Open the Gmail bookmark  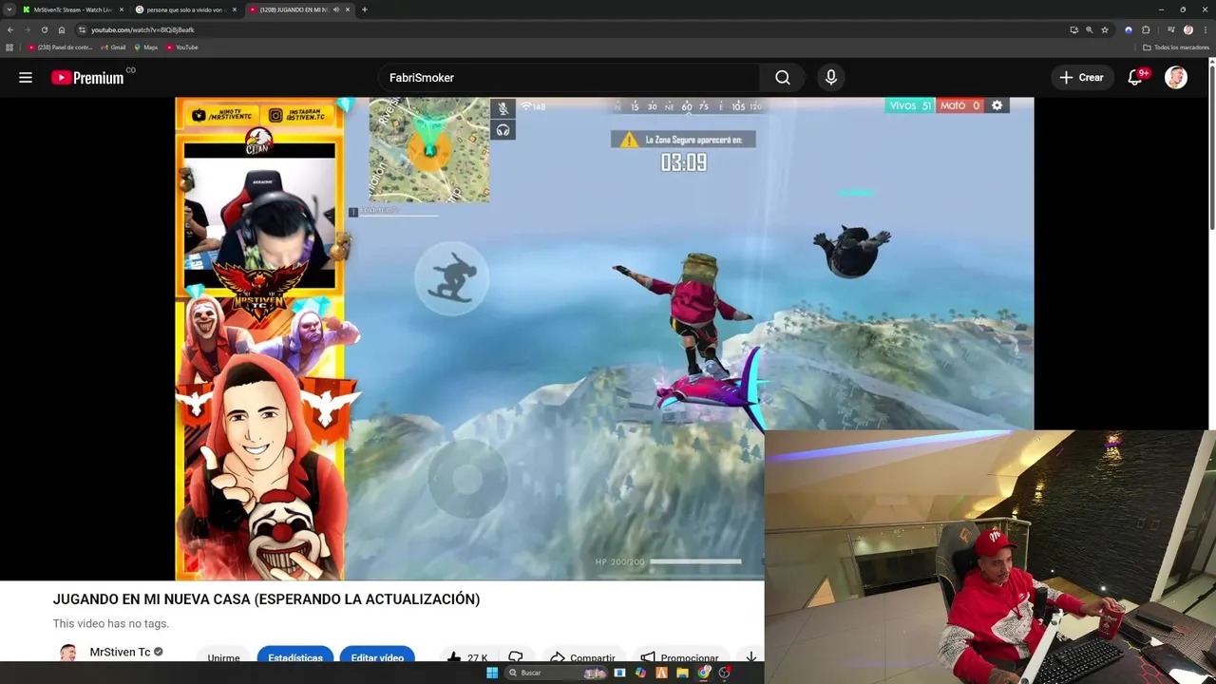(113, 47)
